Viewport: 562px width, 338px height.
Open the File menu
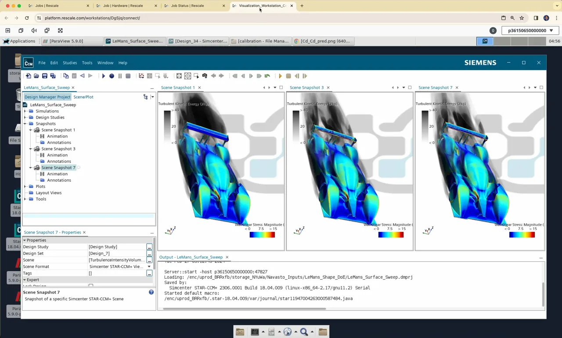(42, 63)
